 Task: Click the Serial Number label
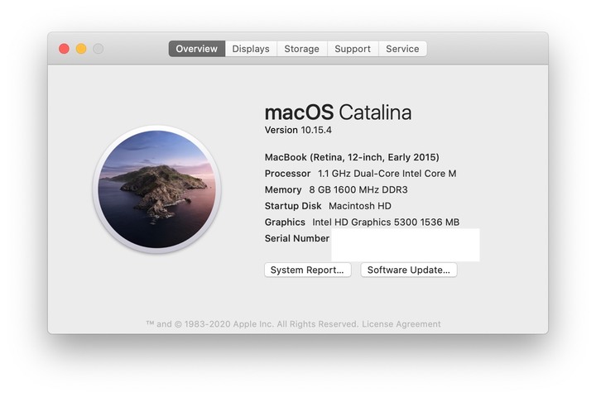297,238
